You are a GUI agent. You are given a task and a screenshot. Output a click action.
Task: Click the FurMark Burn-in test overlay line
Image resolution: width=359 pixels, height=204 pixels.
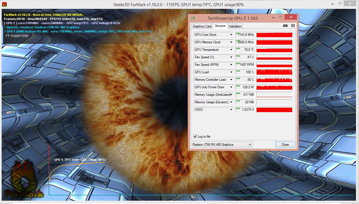(x=43, y=15)
